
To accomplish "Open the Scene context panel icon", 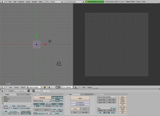I will coord(28,91).
